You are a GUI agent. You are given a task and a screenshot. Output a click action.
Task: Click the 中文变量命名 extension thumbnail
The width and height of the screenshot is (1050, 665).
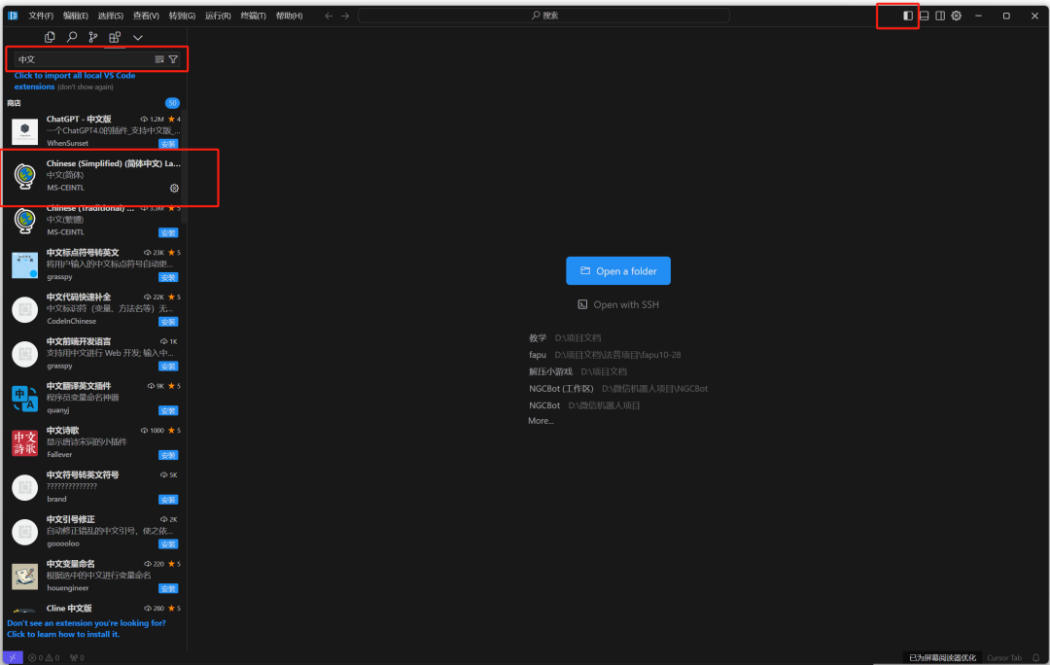pos(24,576)
